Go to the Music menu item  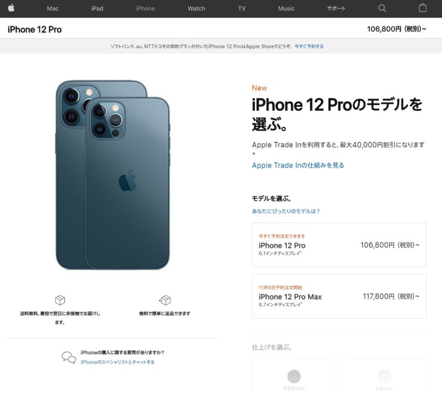(x=286, y=8)
